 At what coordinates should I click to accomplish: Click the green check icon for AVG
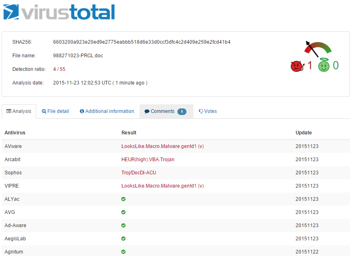[123, 212]
